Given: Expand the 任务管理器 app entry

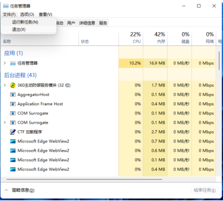Looking at the screenshot, I should tap(5, 63).
